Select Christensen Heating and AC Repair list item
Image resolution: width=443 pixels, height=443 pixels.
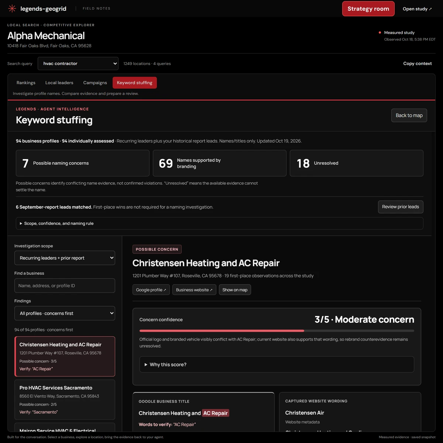65,356
